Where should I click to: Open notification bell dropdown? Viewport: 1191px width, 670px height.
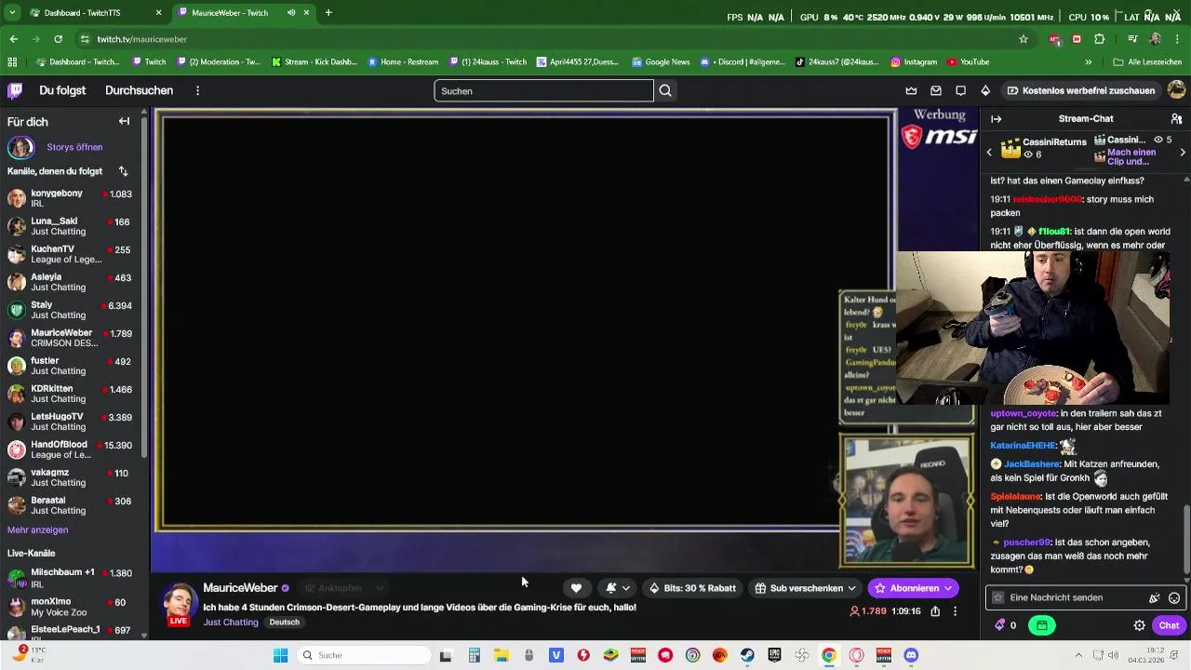click(x=618, y=588)
